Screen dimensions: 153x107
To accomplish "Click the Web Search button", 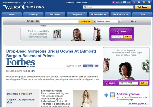I will tap(143, 7).
